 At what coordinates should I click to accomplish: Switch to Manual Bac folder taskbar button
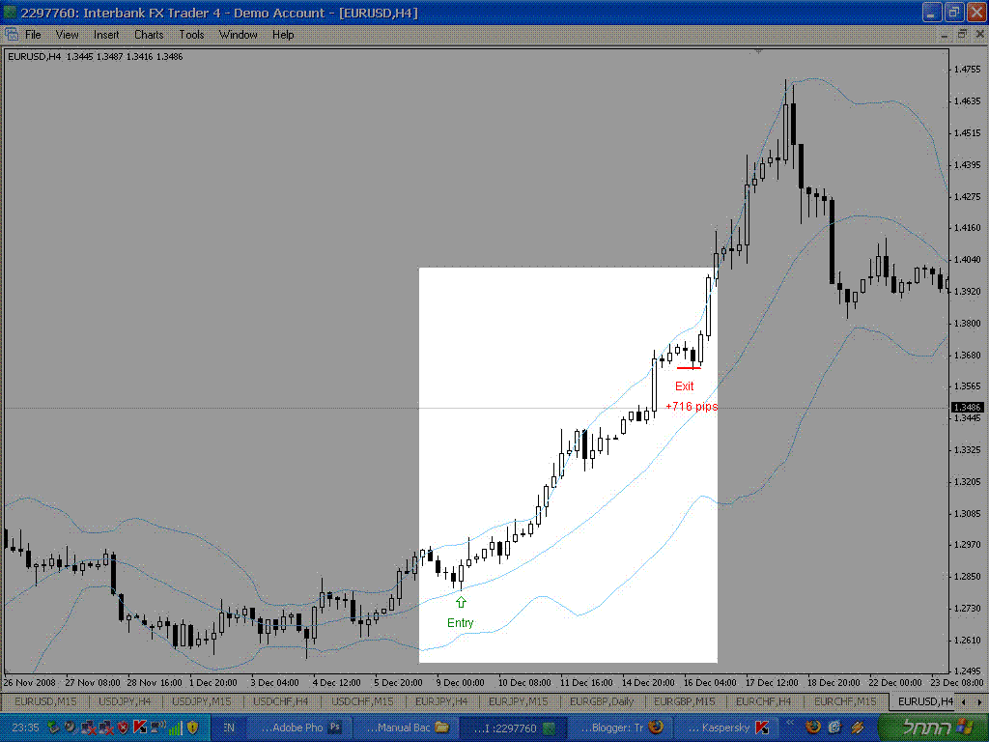407,728
